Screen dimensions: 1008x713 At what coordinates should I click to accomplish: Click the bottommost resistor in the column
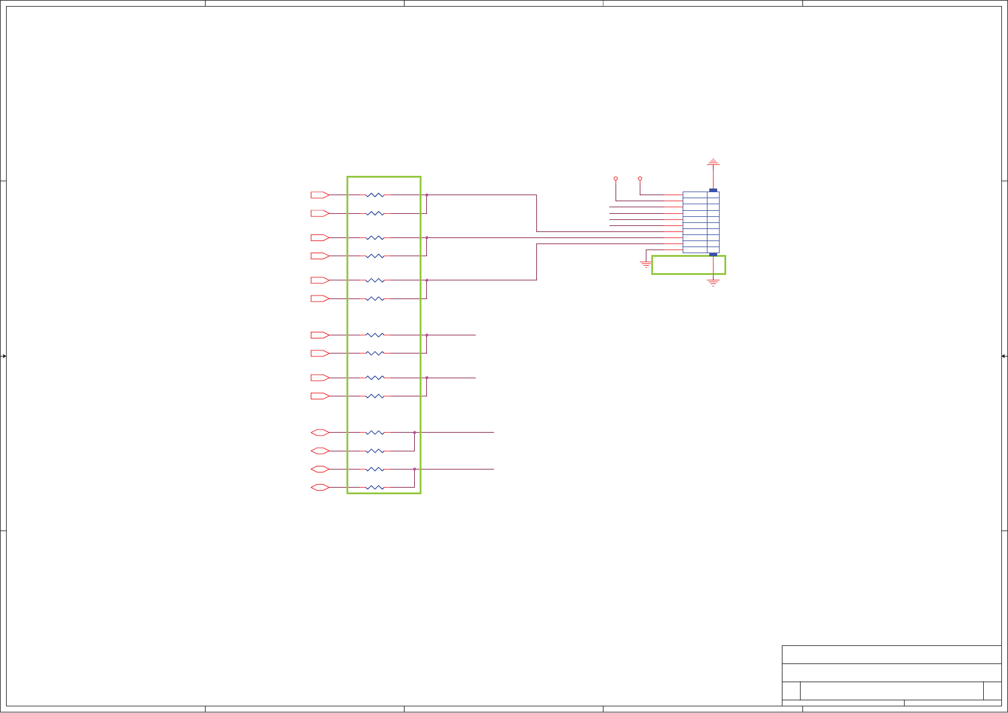point(375,488)
